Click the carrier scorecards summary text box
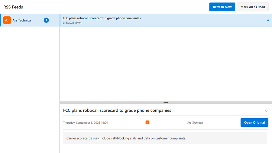Screen dimensions: 272x153 pos(165,138)
